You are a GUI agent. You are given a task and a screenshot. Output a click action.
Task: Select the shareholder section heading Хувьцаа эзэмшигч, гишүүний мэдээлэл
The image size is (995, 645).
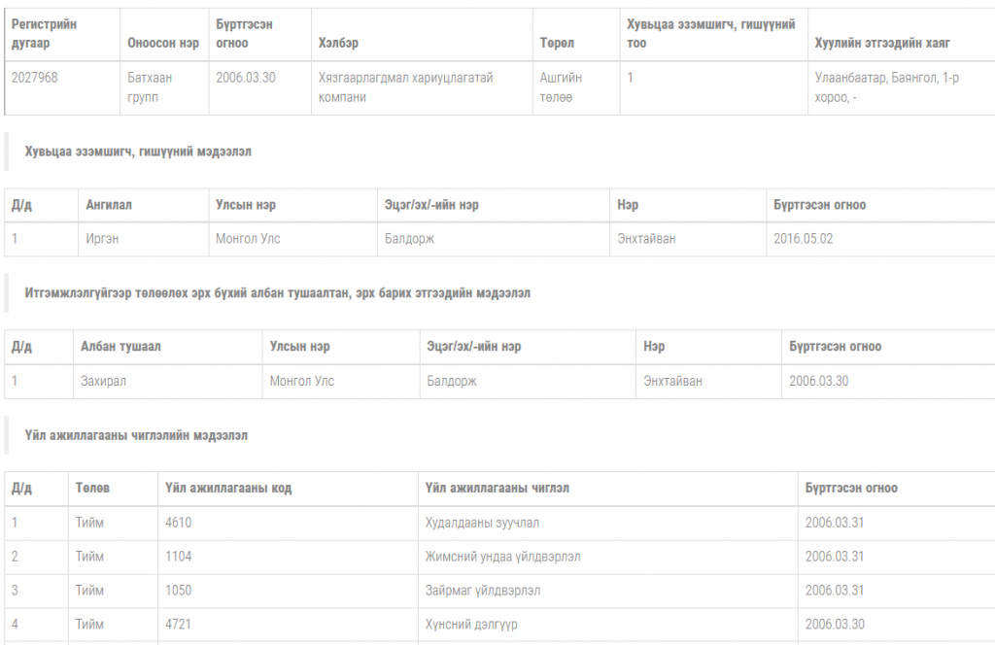(138, 152)
